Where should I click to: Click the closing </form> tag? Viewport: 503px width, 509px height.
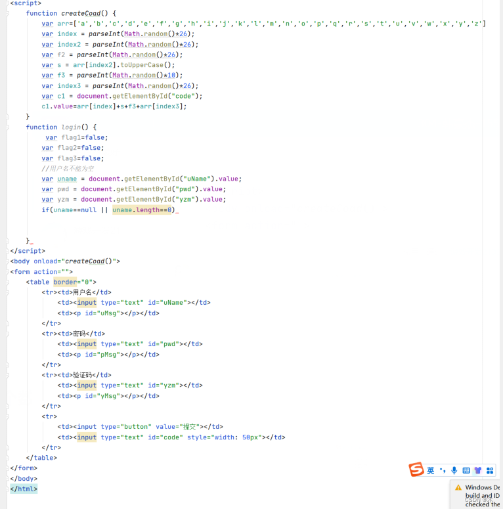[24, 468]
